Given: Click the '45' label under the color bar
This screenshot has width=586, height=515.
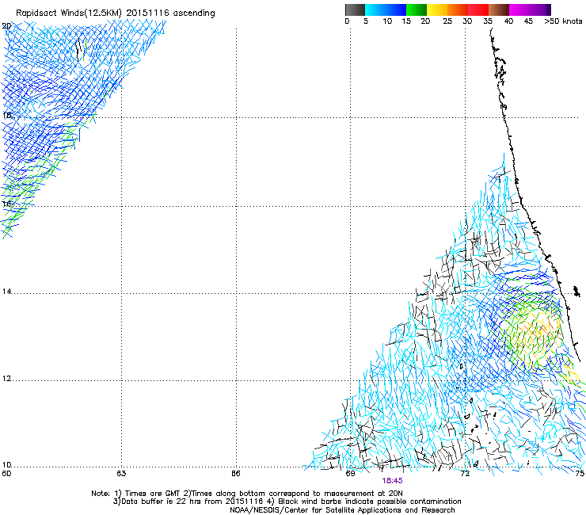Looking at the screenshot, I should [x=528, y=21].
